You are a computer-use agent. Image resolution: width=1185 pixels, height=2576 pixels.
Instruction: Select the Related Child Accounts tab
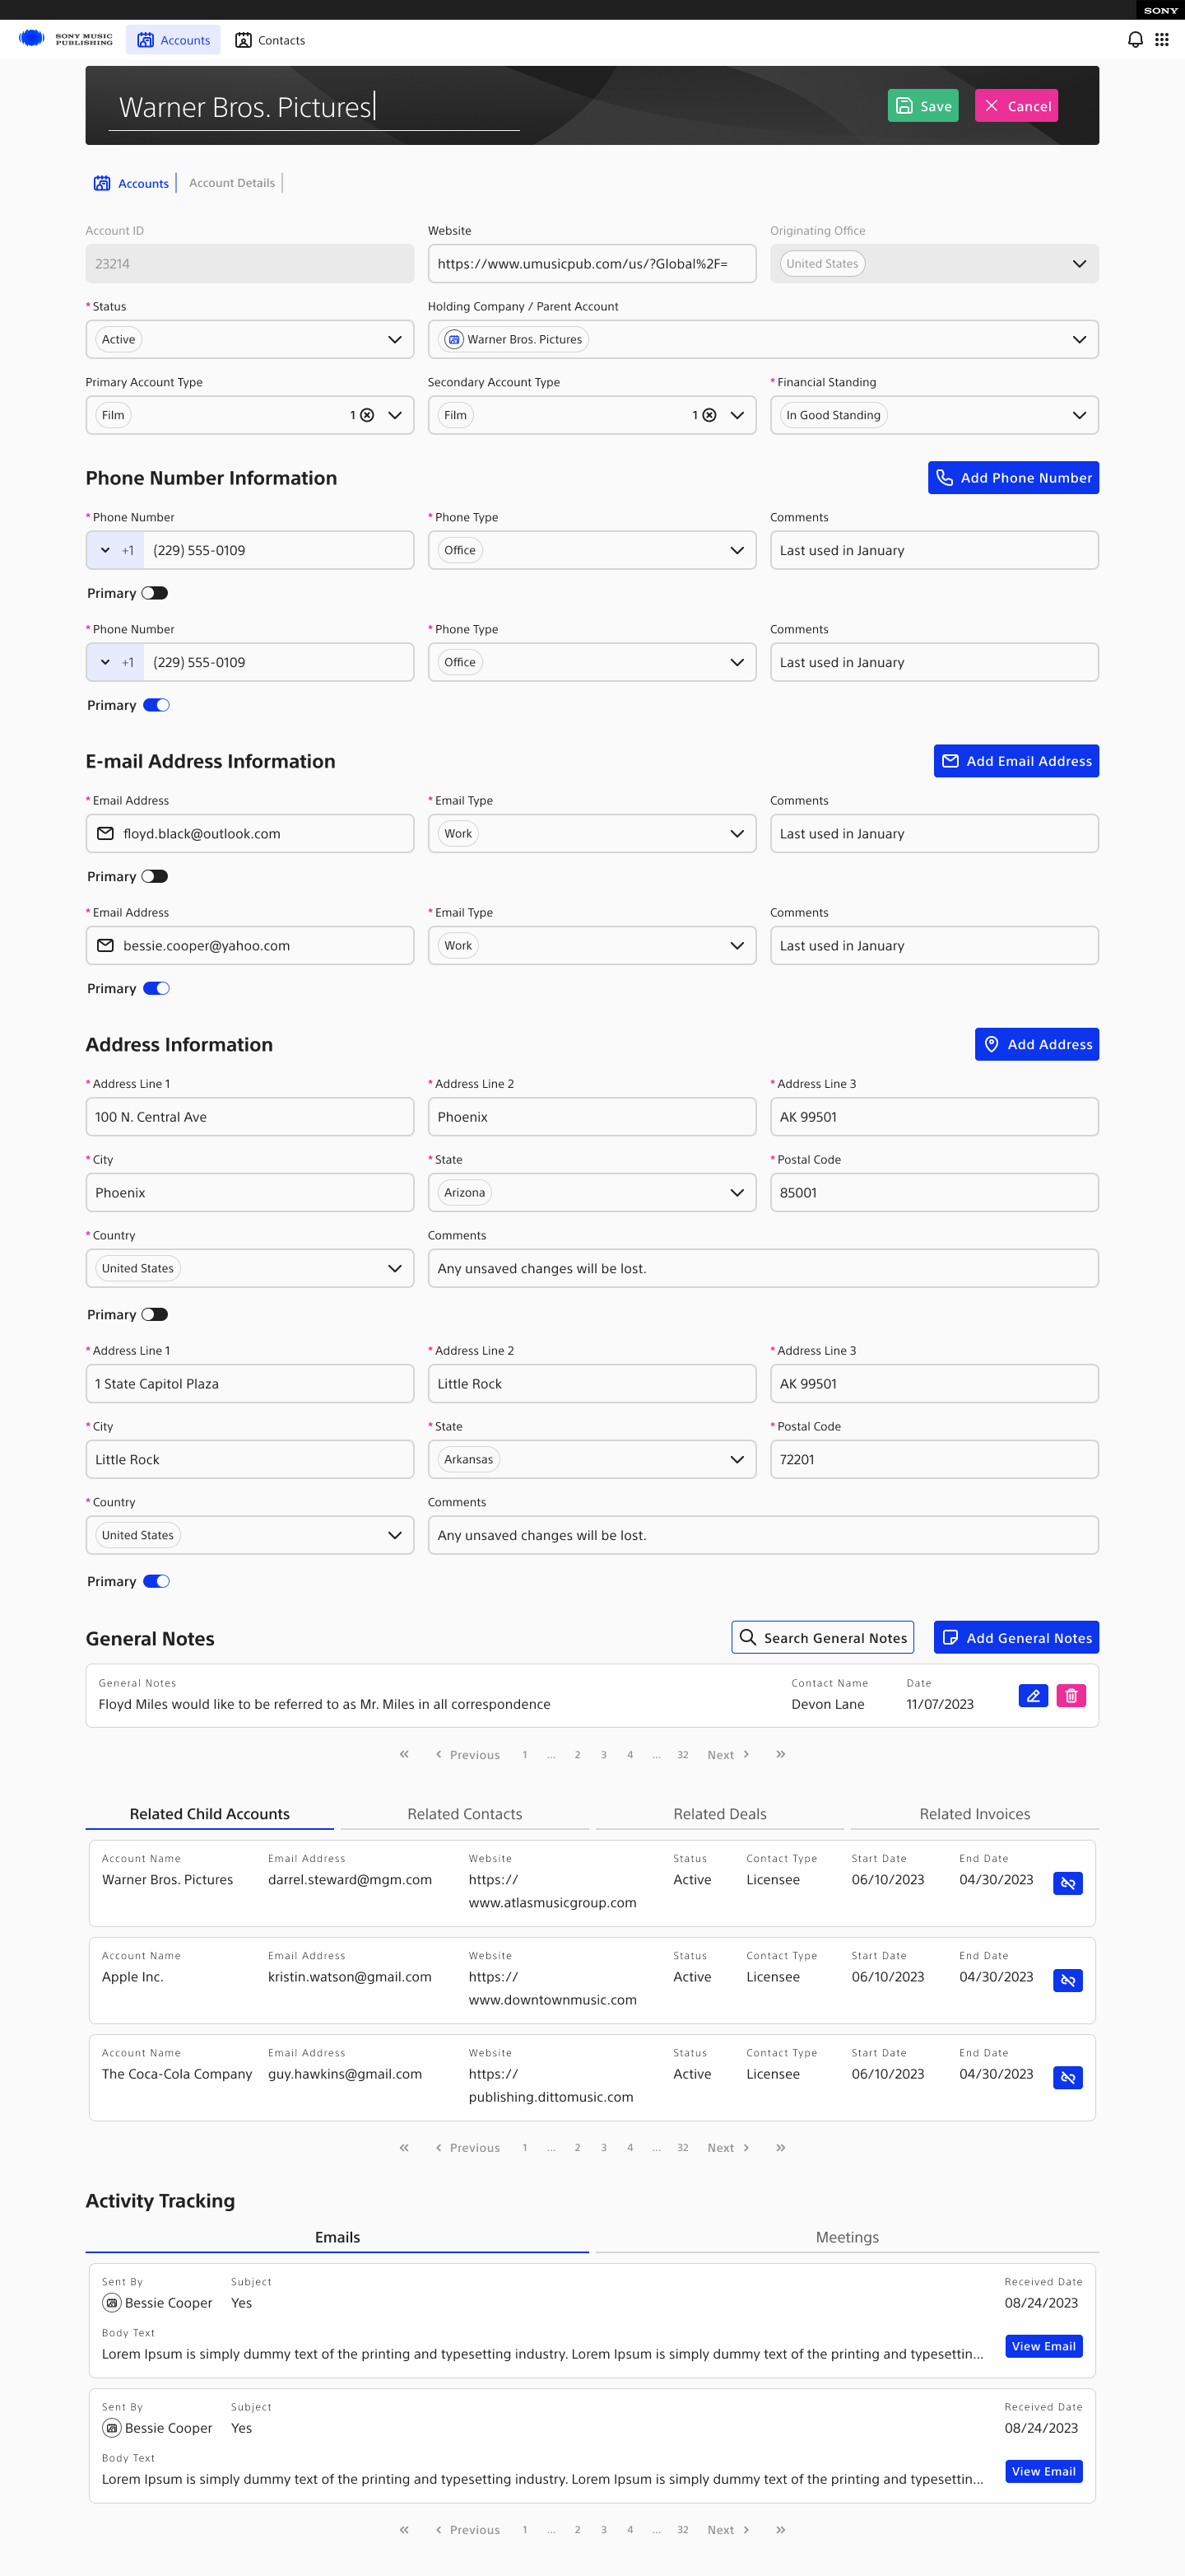pyautogui.click(x=210, y=1814)
